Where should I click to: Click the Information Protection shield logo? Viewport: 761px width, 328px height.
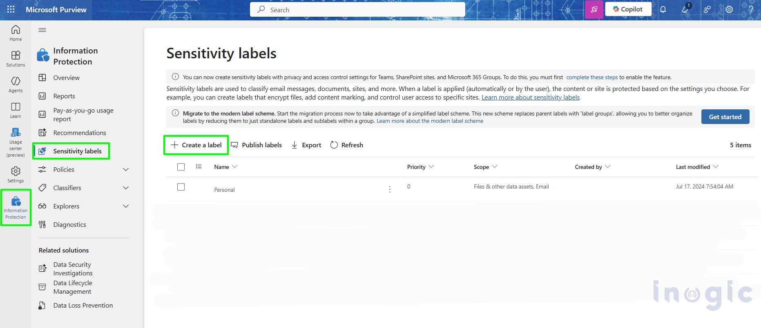[x=43, y=55]
